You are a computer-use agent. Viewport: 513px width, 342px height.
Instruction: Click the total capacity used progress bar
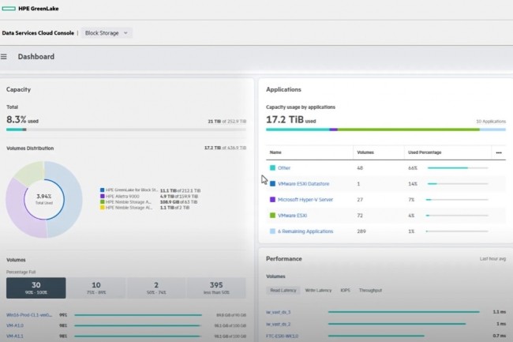pos(126,129)
